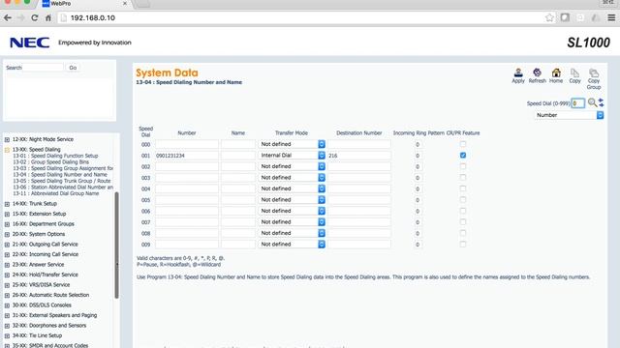The height and width of the screenshot is (348, 620).
Task: Toggle CR/PR Feature checkbox for speed dial 000
Action: pos(463,144)
